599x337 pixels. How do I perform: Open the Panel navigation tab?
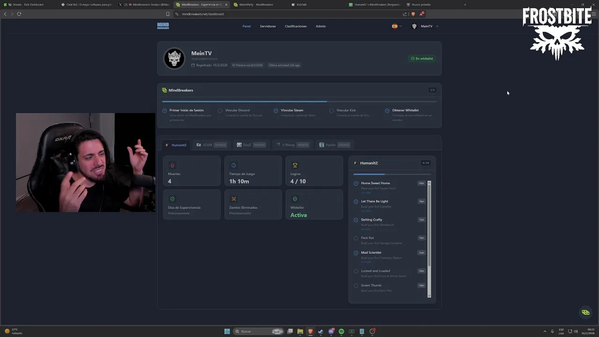point(247,26)
